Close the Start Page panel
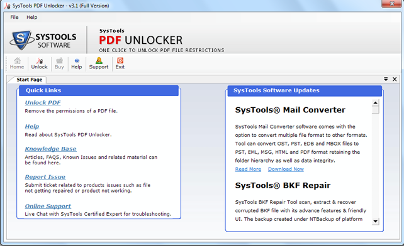 coord(395,79)
